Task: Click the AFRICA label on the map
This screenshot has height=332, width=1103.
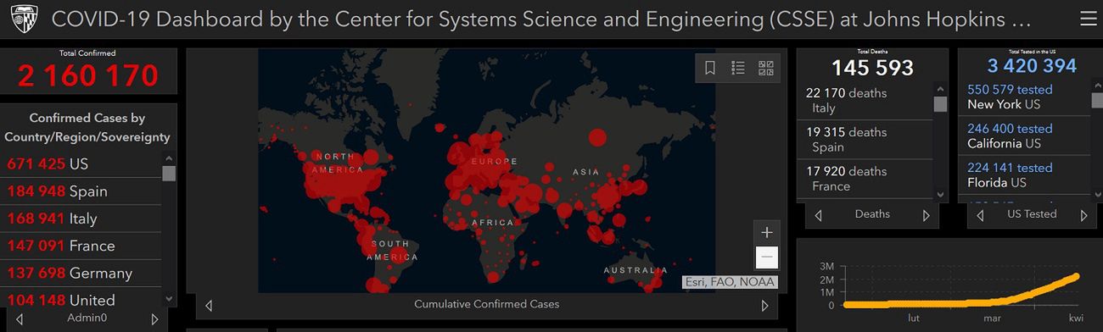Action: 493,223
